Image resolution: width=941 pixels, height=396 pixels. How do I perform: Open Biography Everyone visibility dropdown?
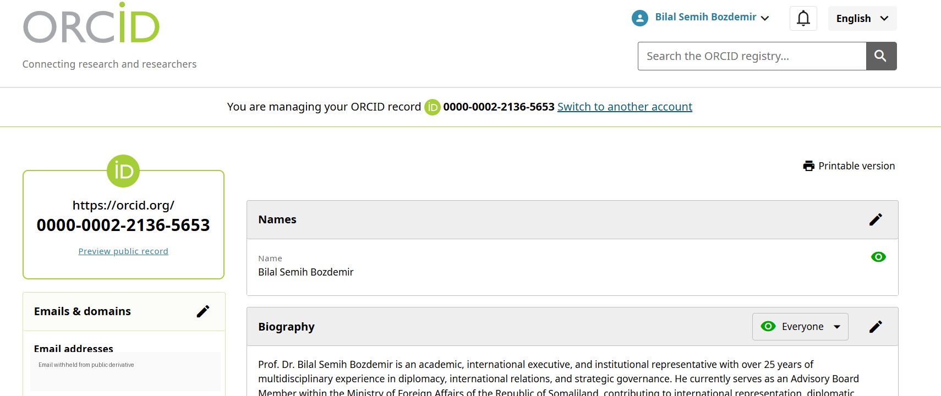(x=800, y=327)
